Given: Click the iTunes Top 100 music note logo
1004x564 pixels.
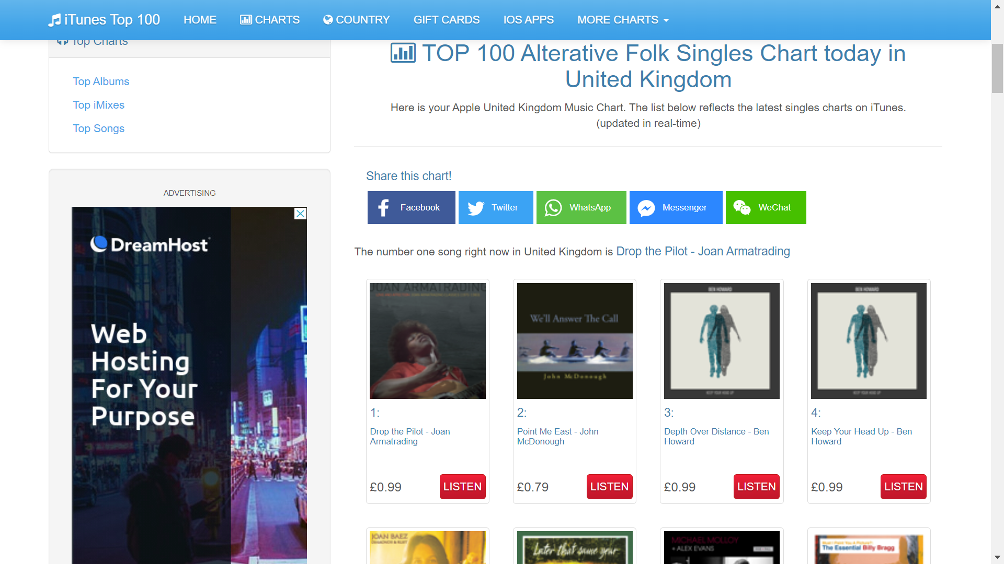Looking at the screenshot, I should (x=54, y=20).
